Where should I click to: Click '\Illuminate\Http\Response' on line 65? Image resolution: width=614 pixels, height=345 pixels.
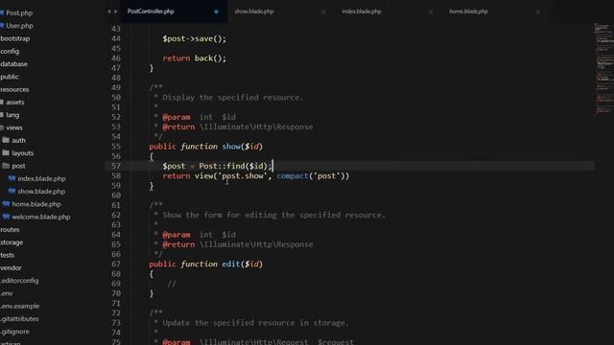tap(256, 244)
